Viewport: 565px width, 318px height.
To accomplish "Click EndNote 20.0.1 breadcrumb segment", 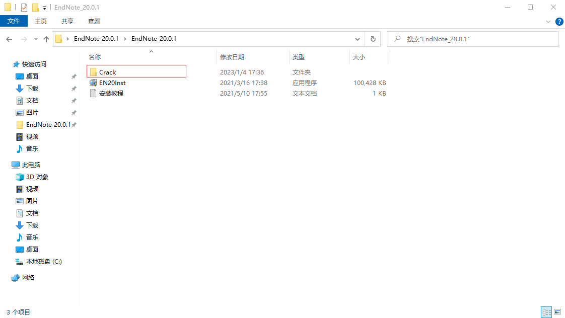I will (x=96, y=39).
